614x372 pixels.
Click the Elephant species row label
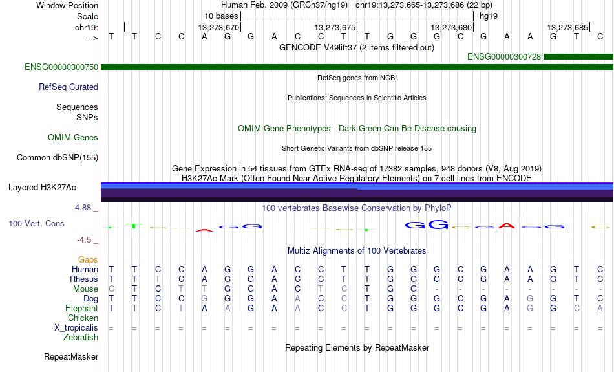(x=82, y=309)
